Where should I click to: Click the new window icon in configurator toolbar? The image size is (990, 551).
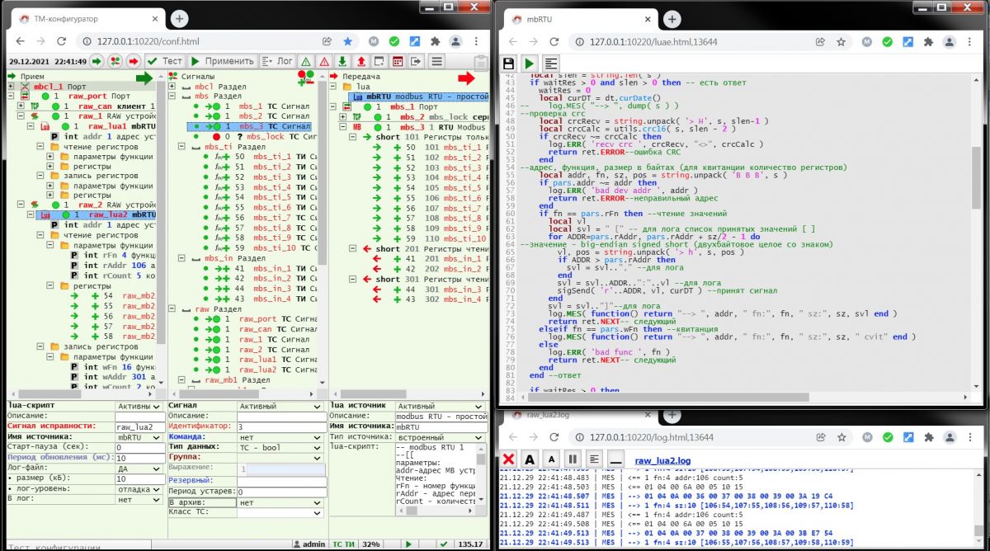coord(379,61)
